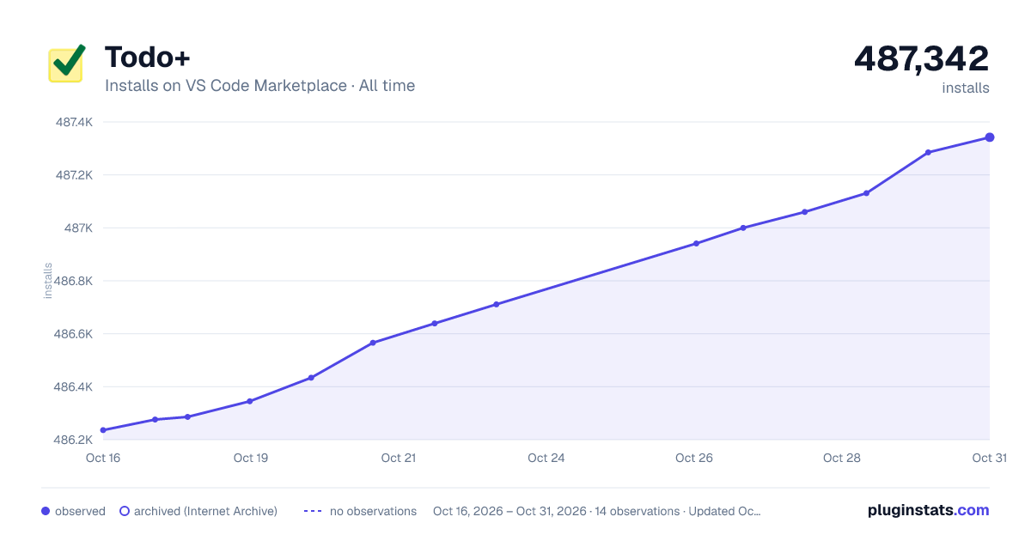Click the Oct 26 x-axis label
The image size is (1031, 541).
694,458
